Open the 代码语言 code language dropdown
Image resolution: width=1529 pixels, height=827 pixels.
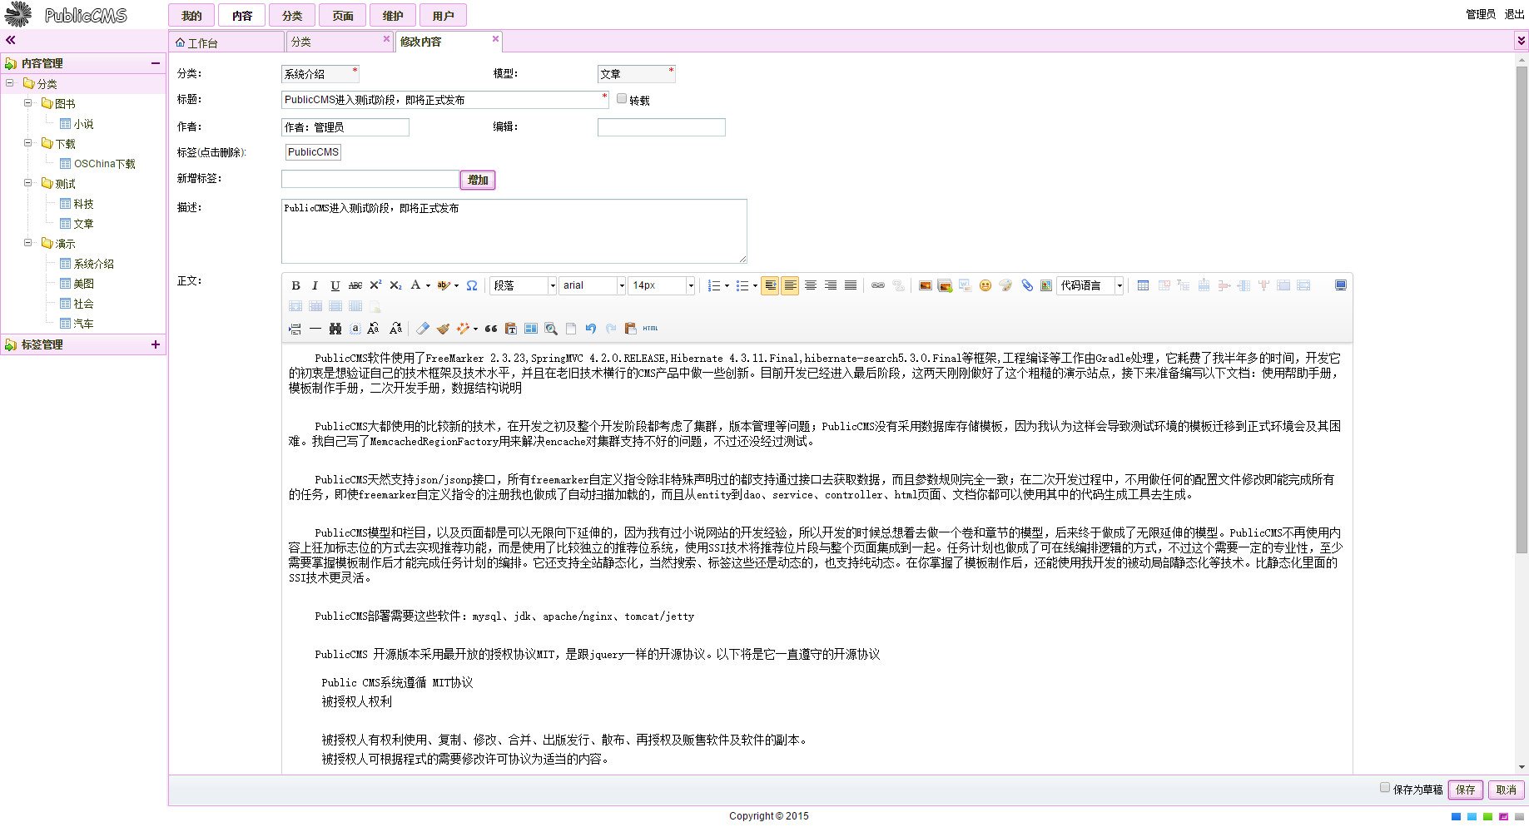pyautogui.click(x=1090, y=285)
